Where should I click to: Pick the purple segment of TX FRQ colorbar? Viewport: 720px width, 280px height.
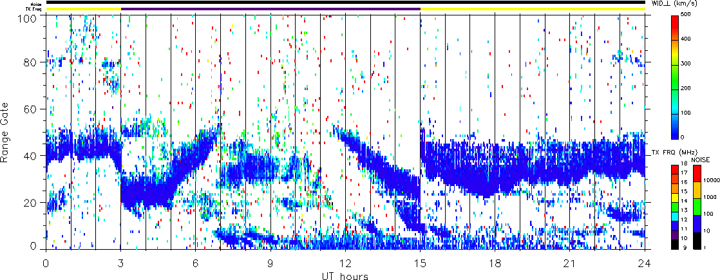pyautogui.click(x=675, y=235)
